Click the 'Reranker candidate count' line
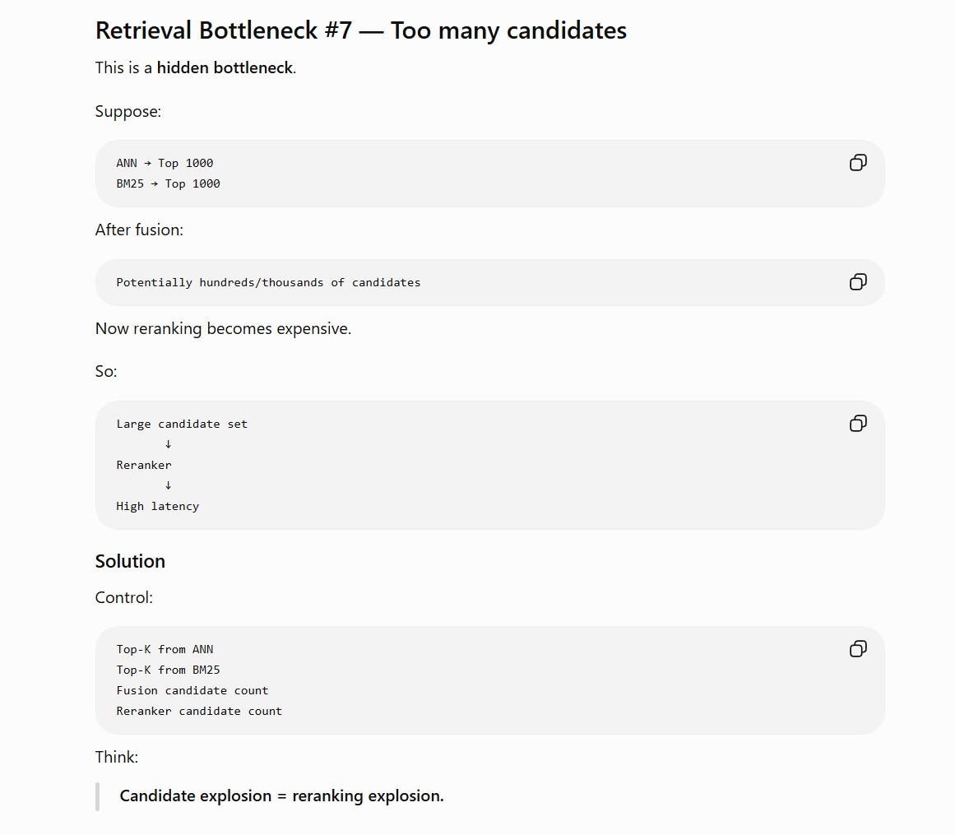955x835 pixels. point(199,712)
